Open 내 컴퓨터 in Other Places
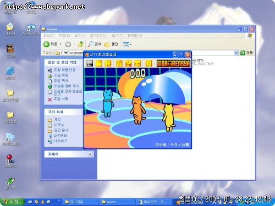The height and width of the screenshot is (206, 275). 58,136
